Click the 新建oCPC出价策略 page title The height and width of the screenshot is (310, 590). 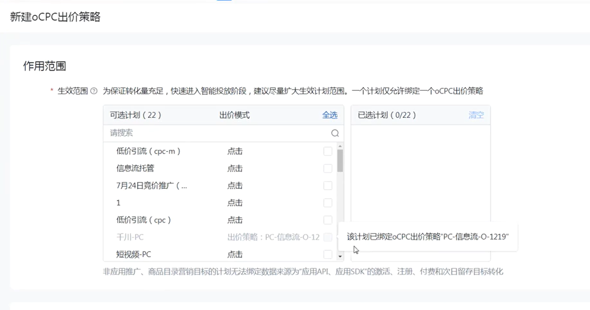pyautogui.click(x=55, y=17)
